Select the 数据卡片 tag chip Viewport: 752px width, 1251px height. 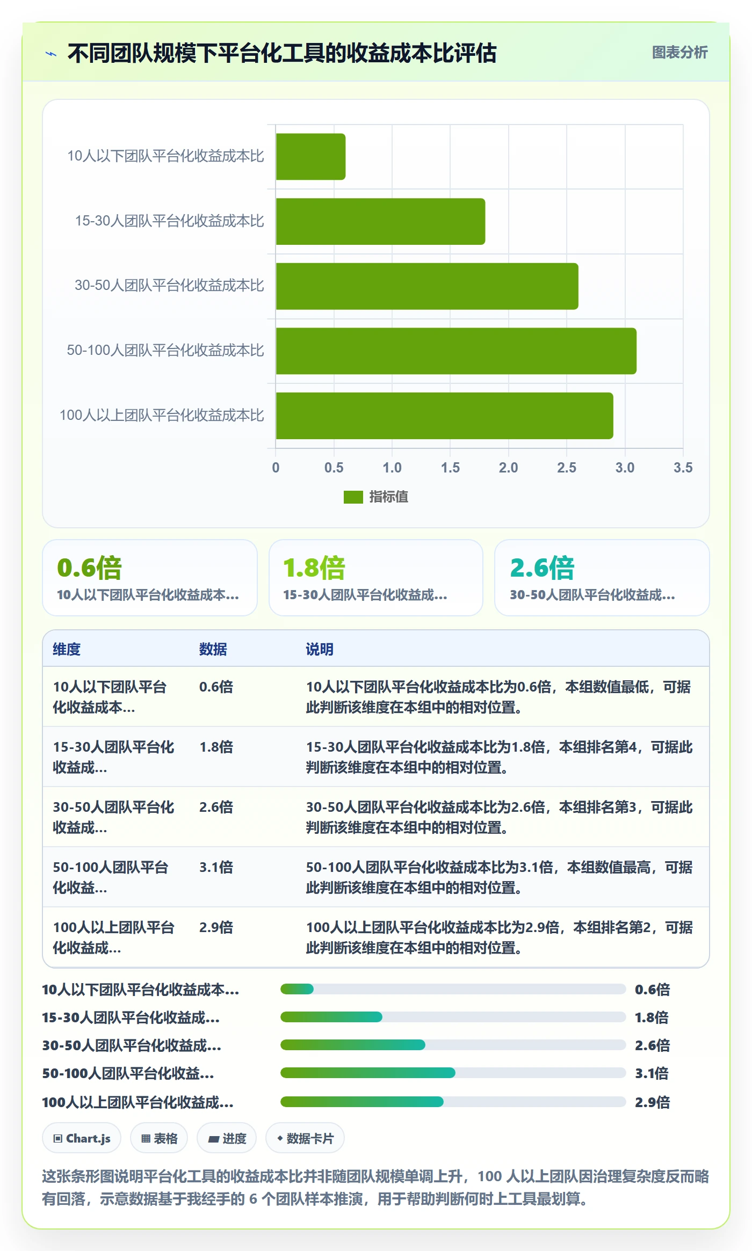coord(305,1138)
